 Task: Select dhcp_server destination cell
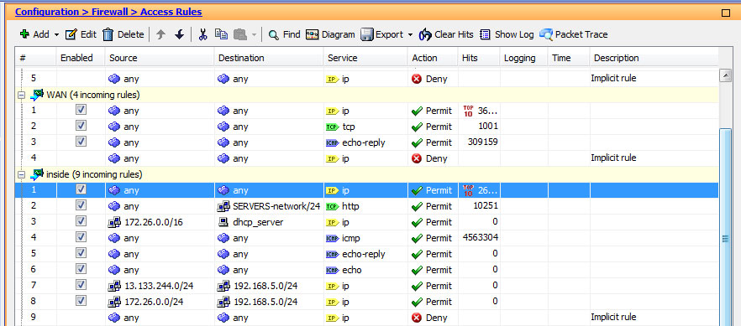point(269,222)
